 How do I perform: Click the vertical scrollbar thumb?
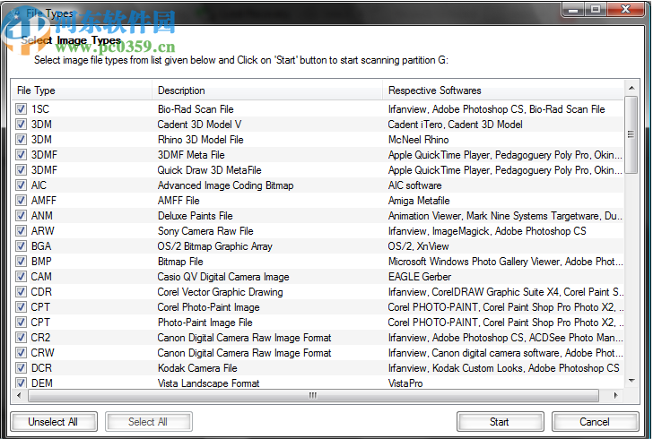(x=631, y=134)
